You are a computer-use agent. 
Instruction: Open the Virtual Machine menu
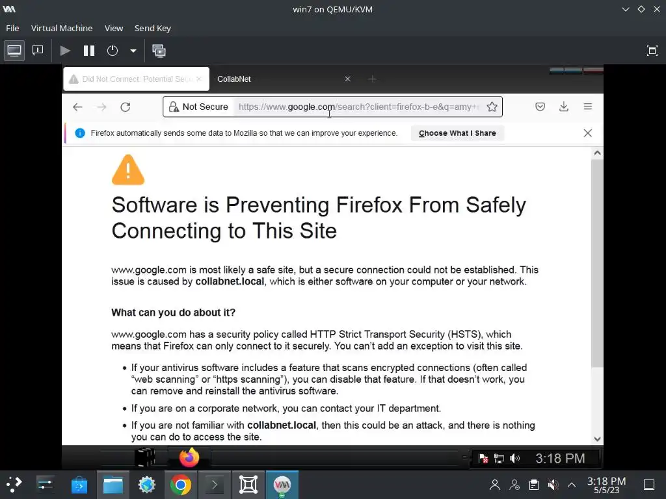coord(62,28)
